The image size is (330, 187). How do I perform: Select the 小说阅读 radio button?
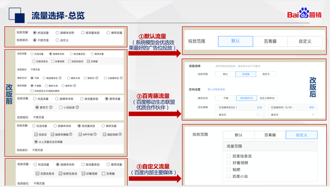[x=61, y=107]
